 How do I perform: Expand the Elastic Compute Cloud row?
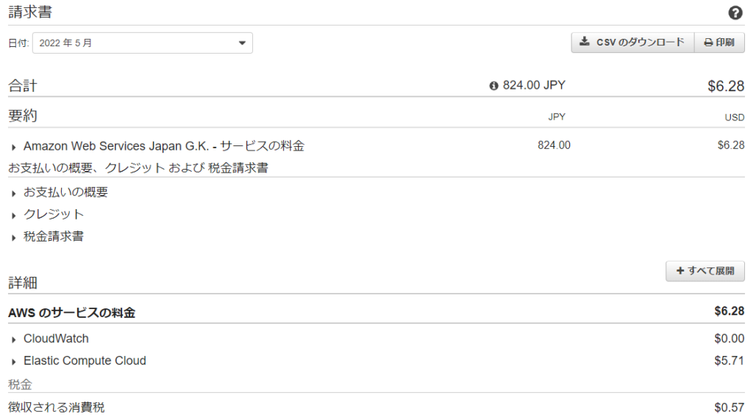pyautogui.click(x=14, y=361)
